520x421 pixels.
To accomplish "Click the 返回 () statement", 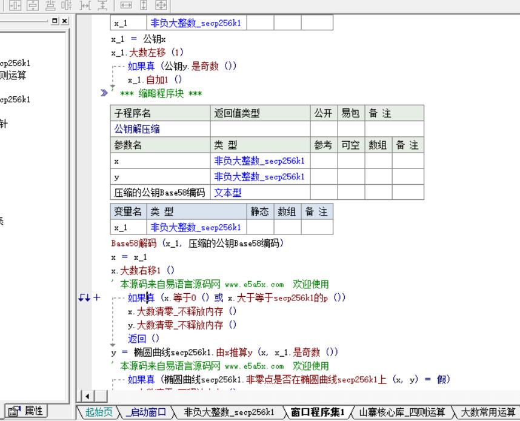I will tap(143, 338).
